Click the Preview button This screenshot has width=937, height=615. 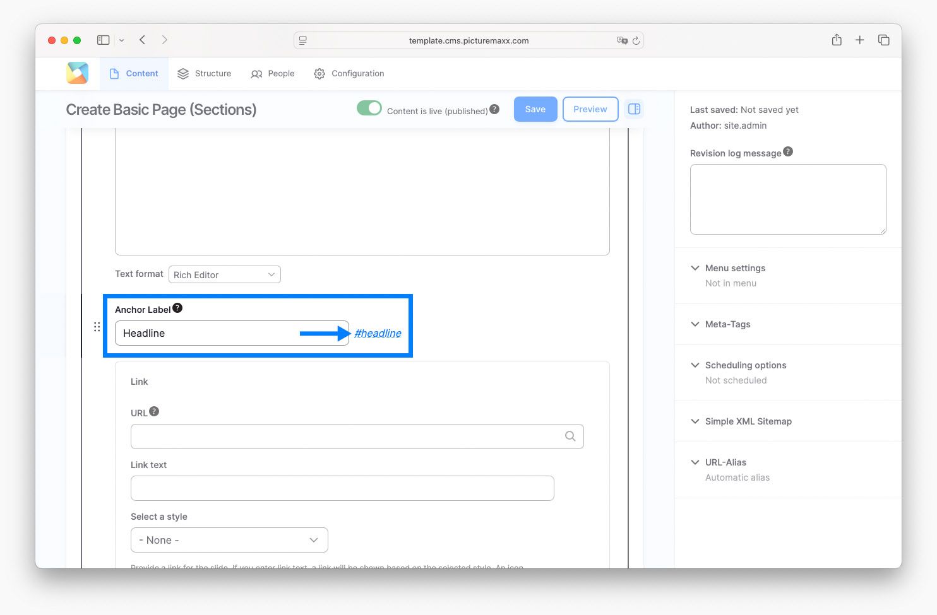click(590, 109)
